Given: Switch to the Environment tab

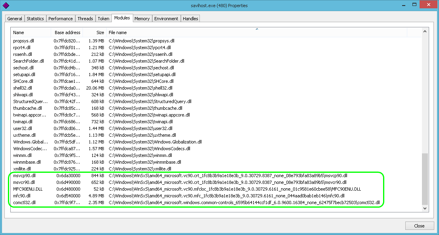Looking at the screenshot, I should [x=166, y=19].
